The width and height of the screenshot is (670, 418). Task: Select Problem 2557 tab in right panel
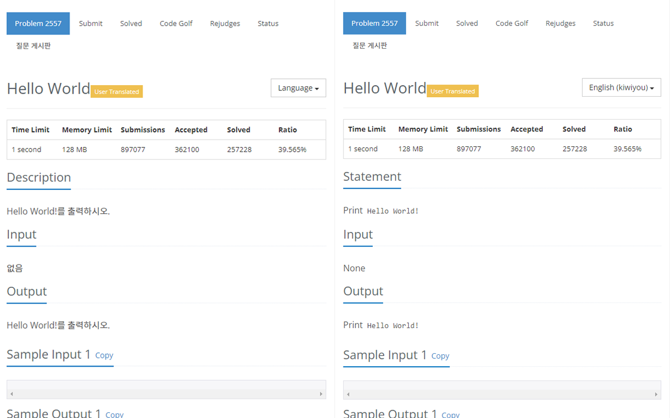pos(374,24)
